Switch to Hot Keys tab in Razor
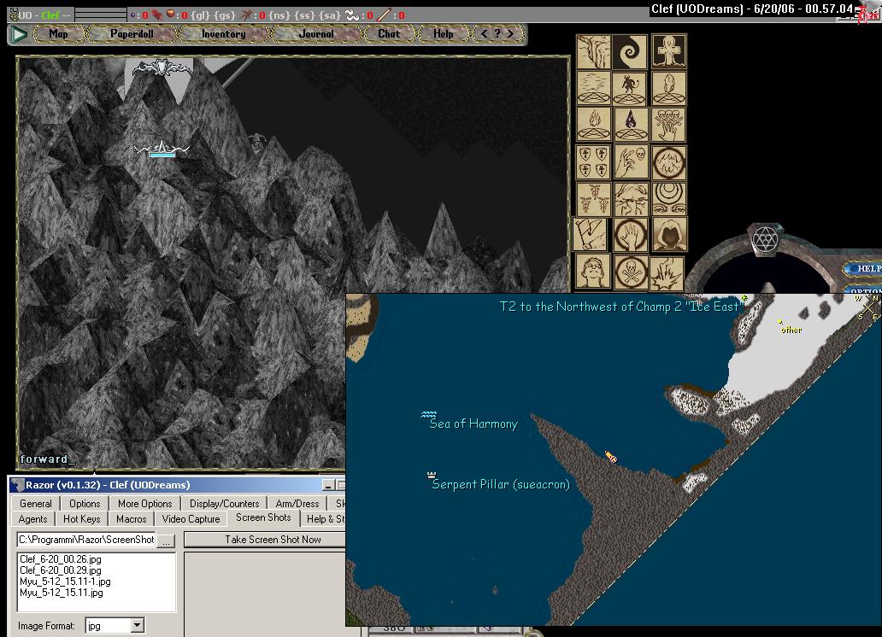Viewport: 882px width, 637px height. 81,519
